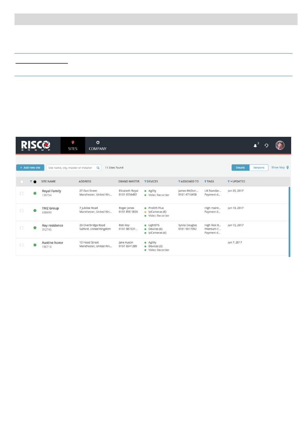Filter by Updated column funnel
Screen dimensions: 300x436
229,181
